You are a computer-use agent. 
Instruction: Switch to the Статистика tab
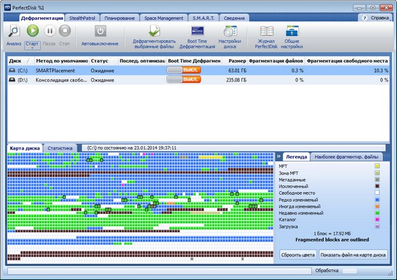[x=60, y=148]
